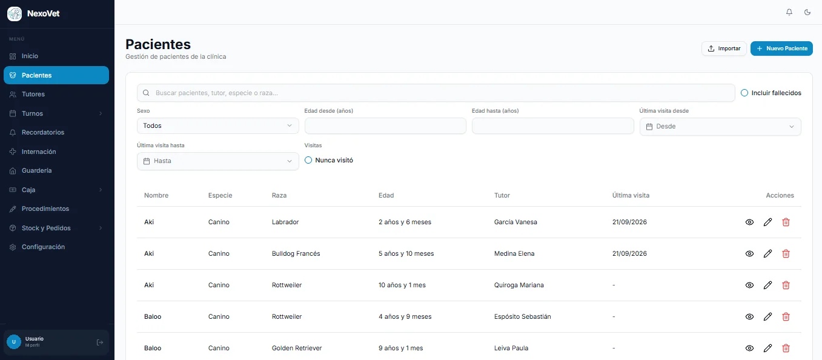The width and height of the screenshot is (822, 360).
Task: Open Recordatorios from the sidebar
Action: point(56,132)
